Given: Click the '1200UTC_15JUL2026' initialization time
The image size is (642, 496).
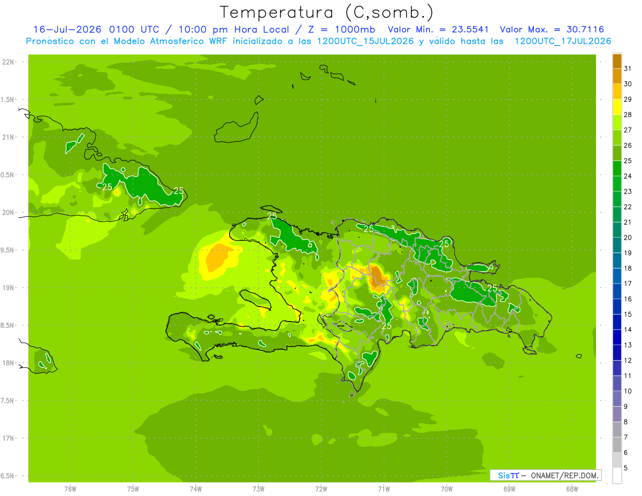Looking at the screenshot, I should tap(365, 41).
